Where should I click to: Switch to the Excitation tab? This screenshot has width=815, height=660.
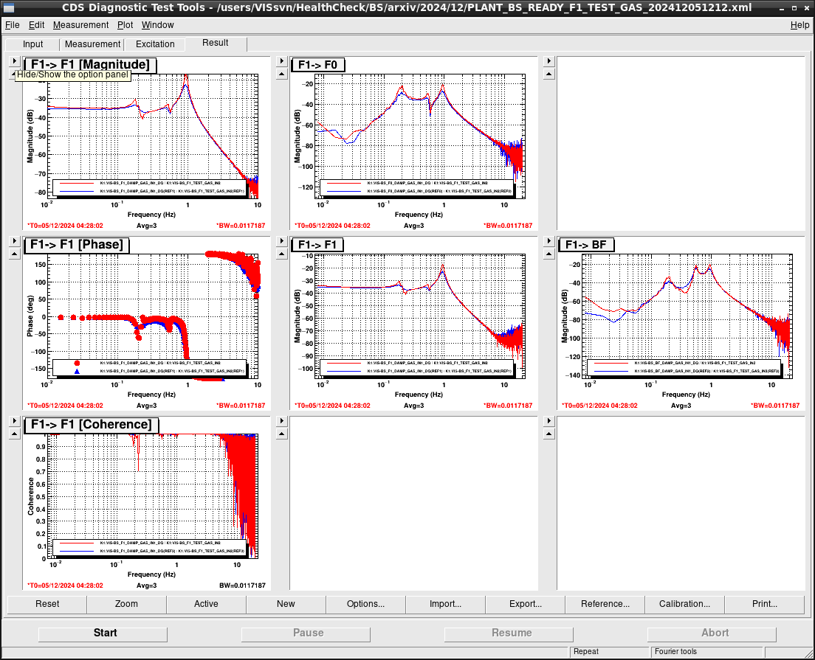[155, 44]
